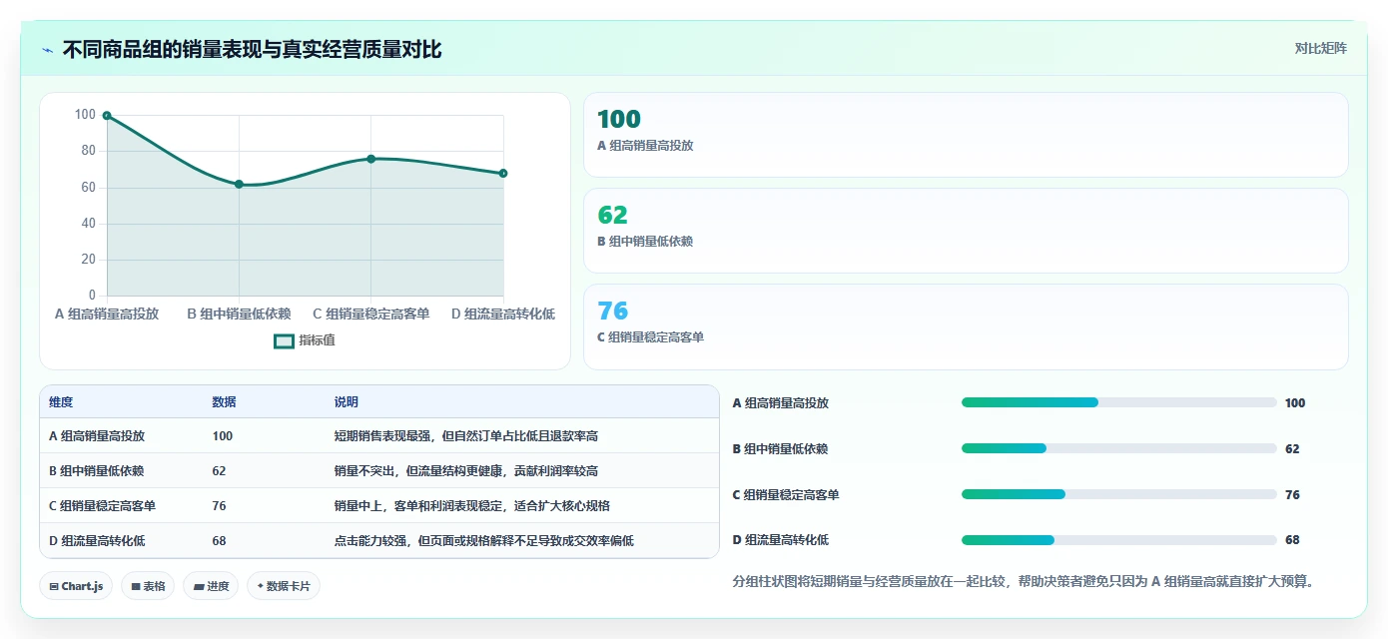Click card label A 组高销量高投放
This screenshot has width=1388, height=639.
[645, 146]
